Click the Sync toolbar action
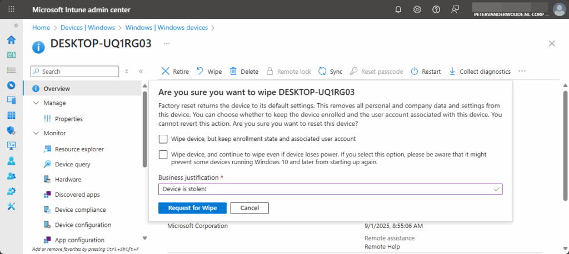The height and width of the screenshot is (254, 569). pyautogui.click(x=330, y=72)
